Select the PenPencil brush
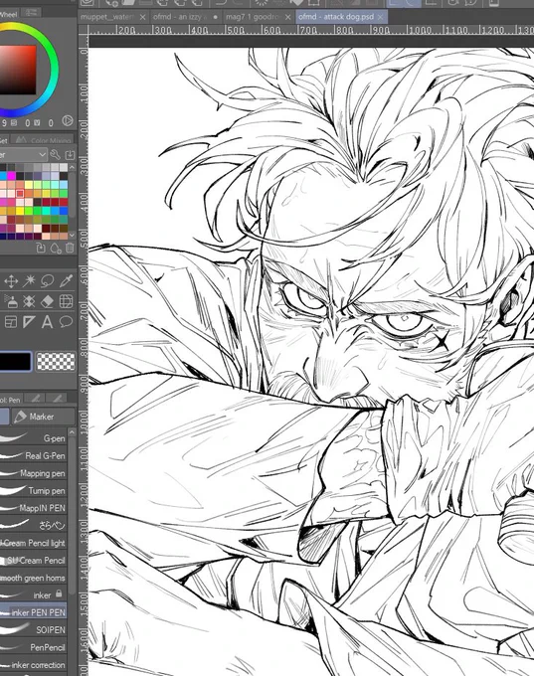534x676 pixels. pyautogui.click(x=33, y=647)
